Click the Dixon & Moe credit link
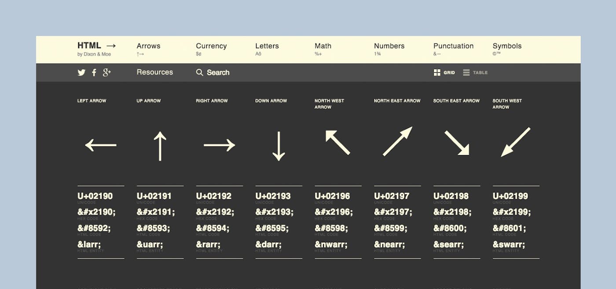Screen dimensions: 616x289 tap(94, 54)
